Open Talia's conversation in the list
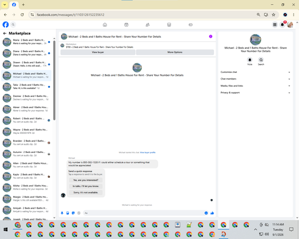 coord(26,87)
